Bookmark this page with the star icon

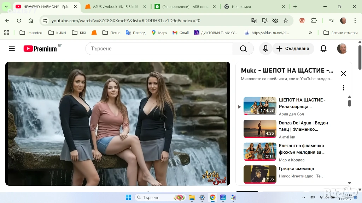[286, 21]
